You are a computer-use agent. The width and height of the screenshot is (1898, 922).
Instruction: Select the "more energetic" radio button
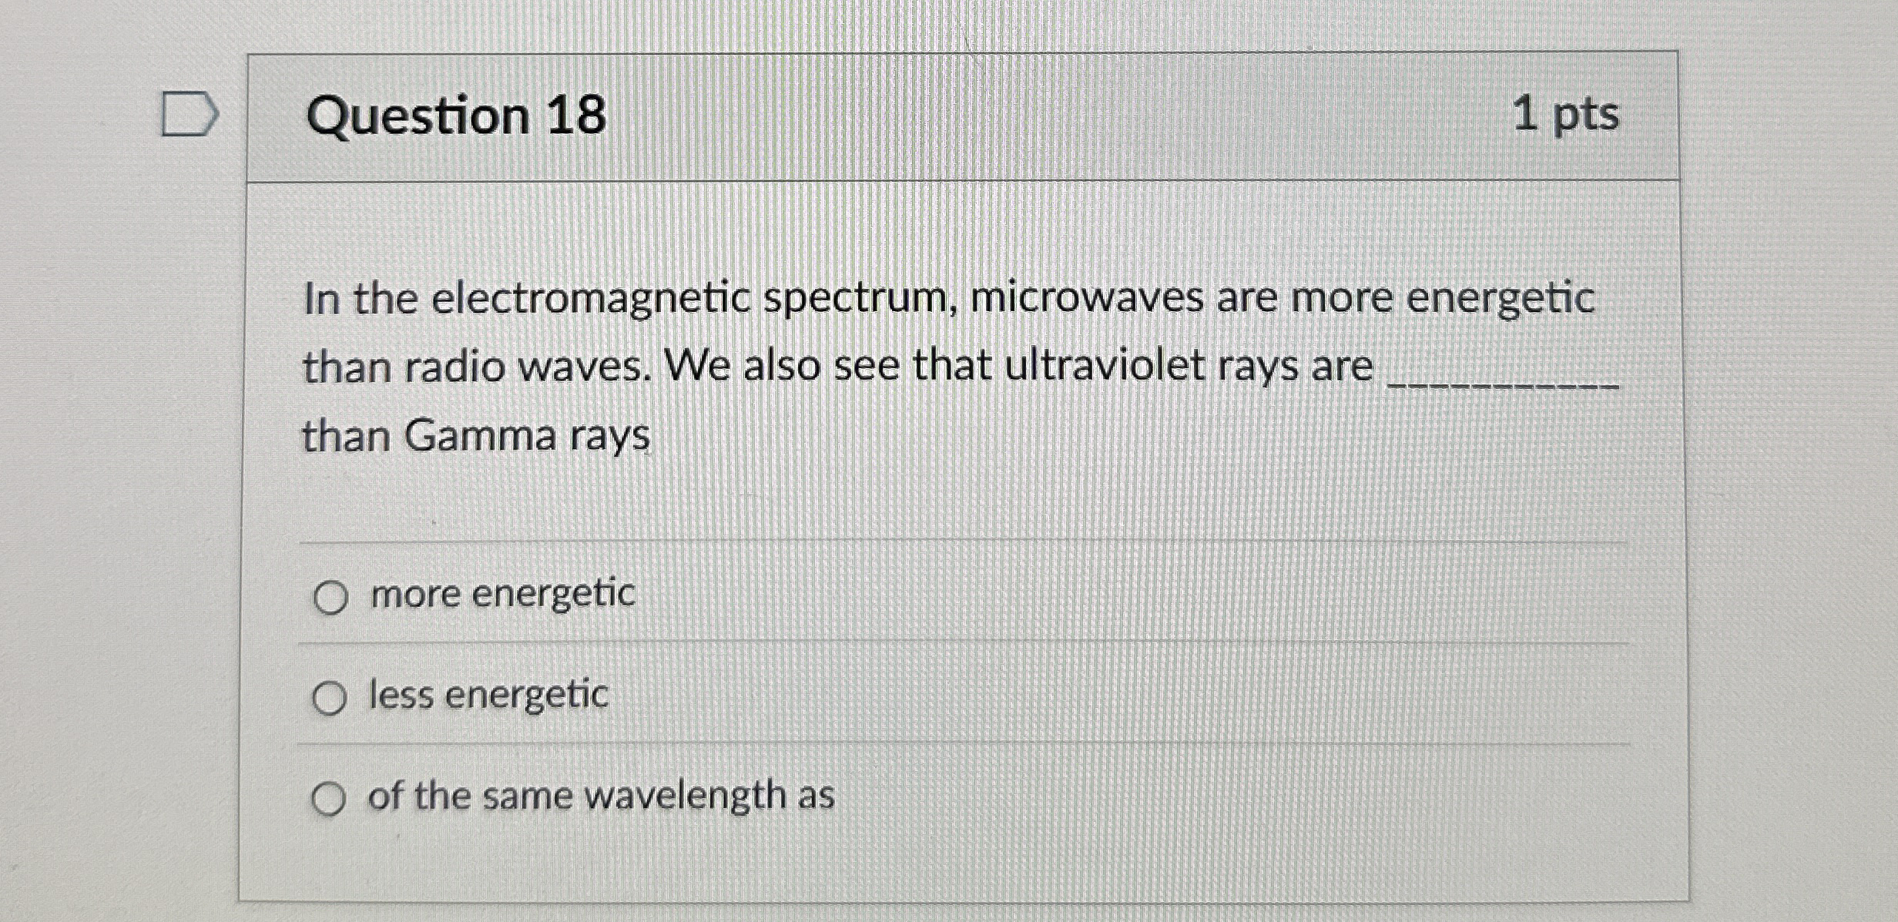331,595
